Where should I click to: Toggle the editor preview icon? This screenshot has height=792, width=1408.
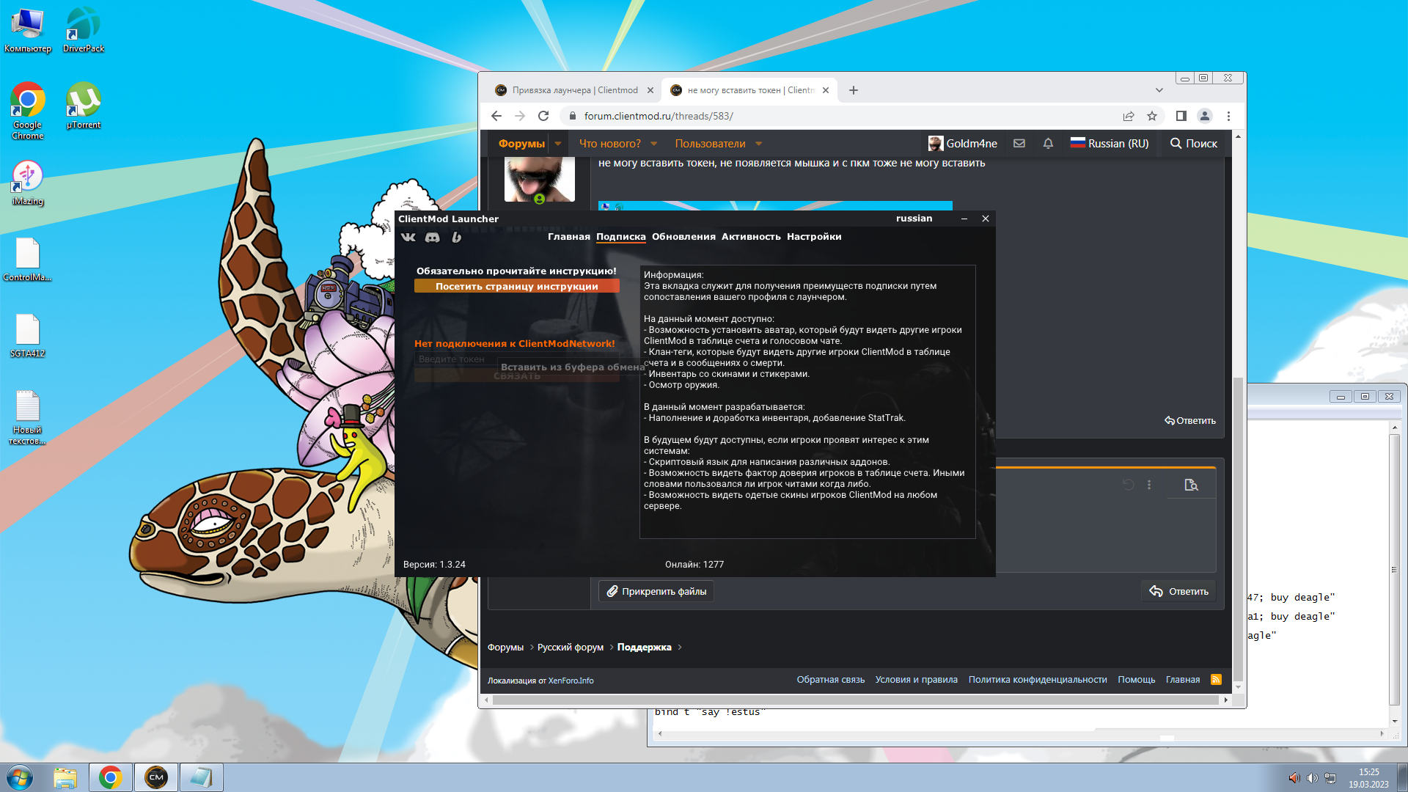point(1191,485)
